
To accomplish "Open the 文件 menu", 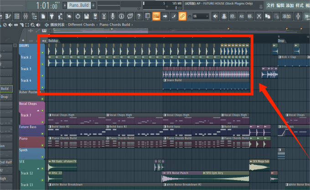I will (270, 5).
